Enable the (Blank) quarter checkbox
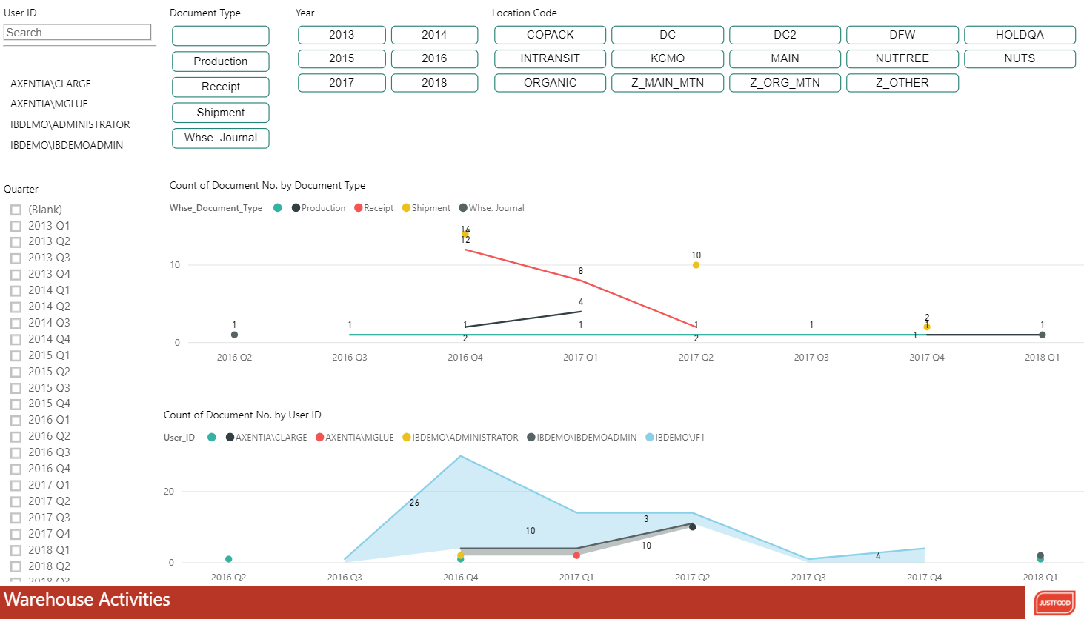 (x=16, y=210)
